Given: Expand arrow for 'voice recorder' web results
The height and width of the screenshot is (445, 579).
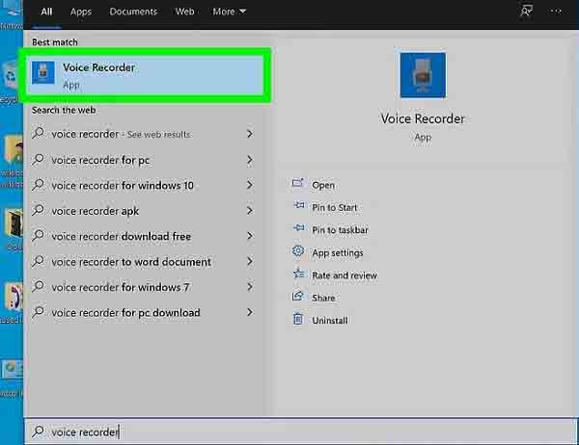Looking at the screenshot, I should coord(250,134).
